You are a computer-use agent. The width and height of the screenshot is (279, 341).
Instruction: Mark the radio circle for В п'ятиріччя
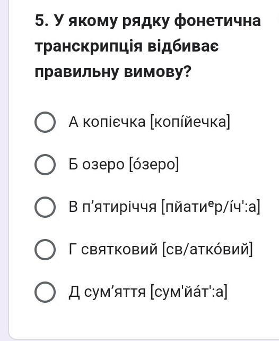pos(45,207)
